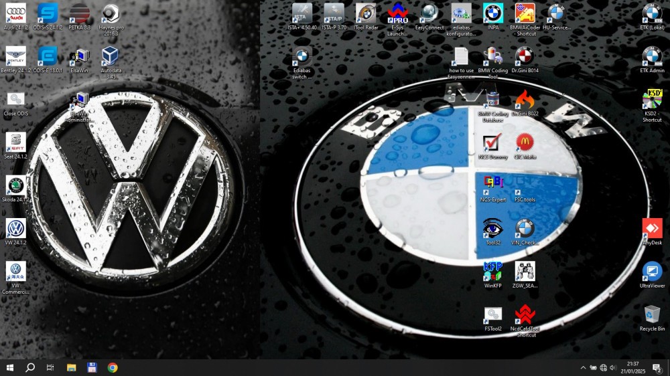Launch the WinKFP shortcut

click(493, 275)
